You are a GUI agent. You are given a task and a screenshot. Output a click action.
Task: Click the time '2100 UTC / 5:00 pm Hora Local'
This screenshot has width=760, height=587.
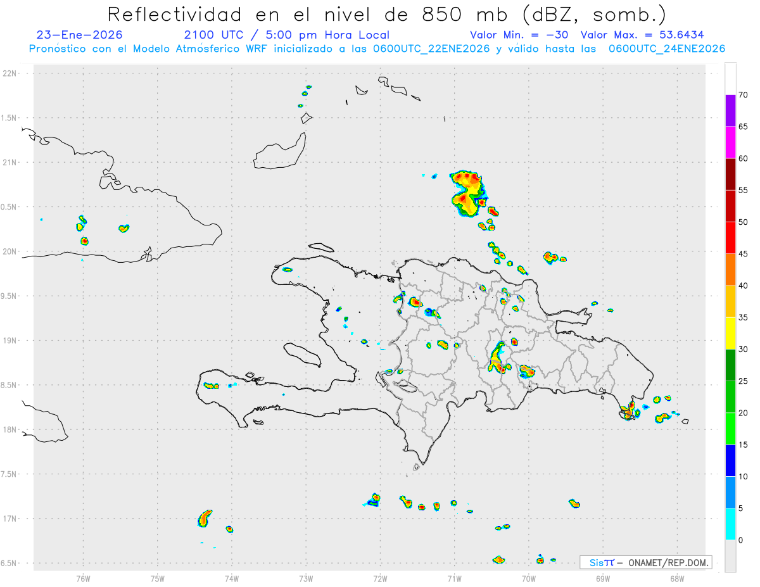point(287,35)
